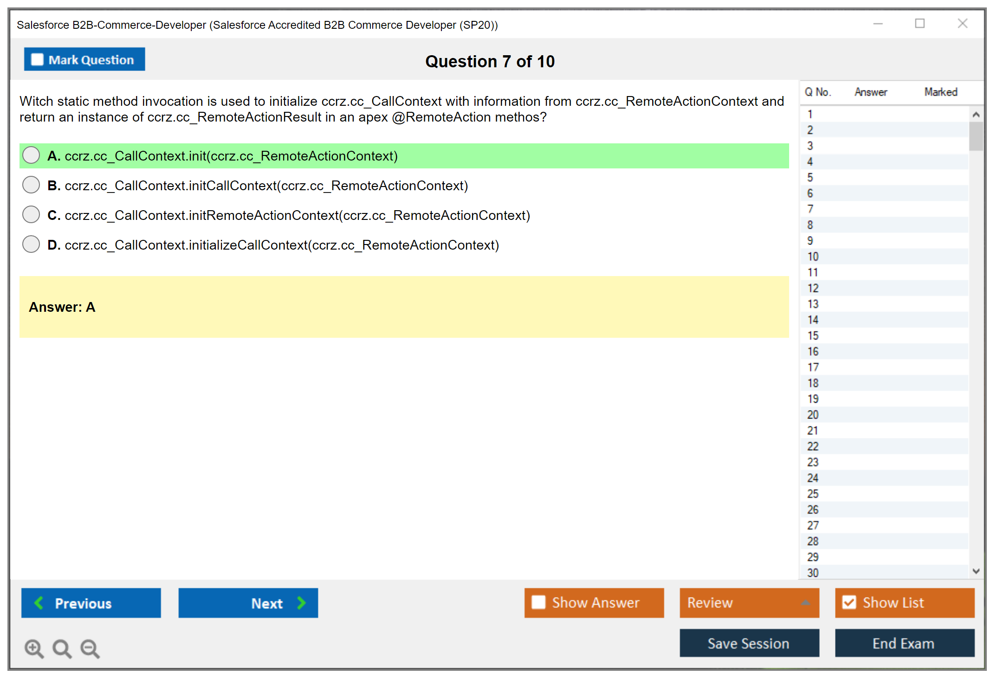The width and height of the screenshot is (998, 682).
Task: Tick the Mark Question checkbox
Action: [37, 60]
